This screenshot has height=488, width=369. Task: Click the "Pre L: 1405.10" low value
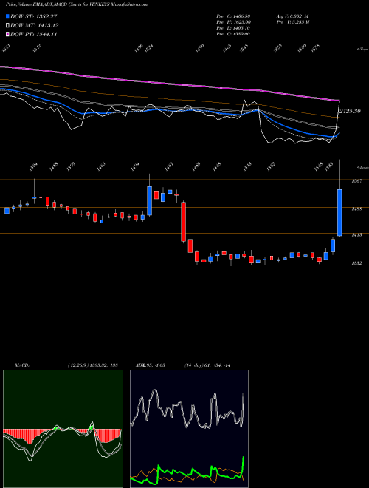pyautogui.click(x=233, y=27)
